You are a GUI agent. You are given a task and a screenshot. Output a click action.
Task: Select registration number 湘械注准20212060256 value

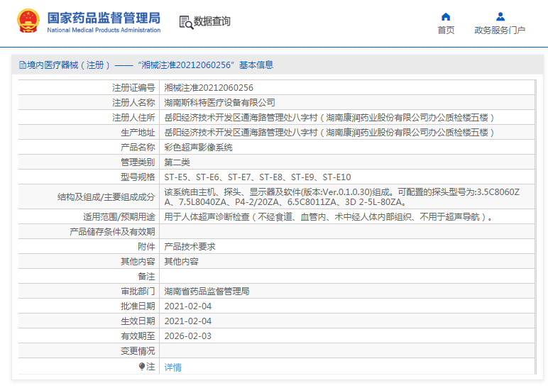[209, 88]
